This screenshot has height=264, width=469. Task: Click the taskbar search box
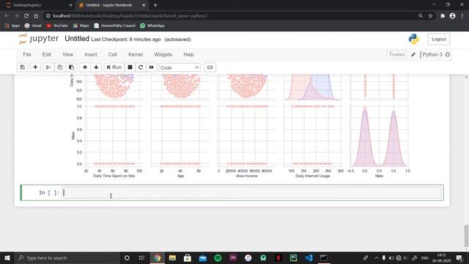(67, 257)
